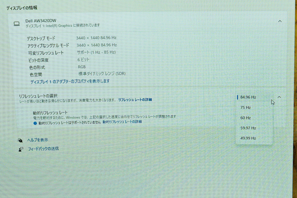Click the 6 ビット bit depth value
297x198 pixels.
[x=83, y=60]
